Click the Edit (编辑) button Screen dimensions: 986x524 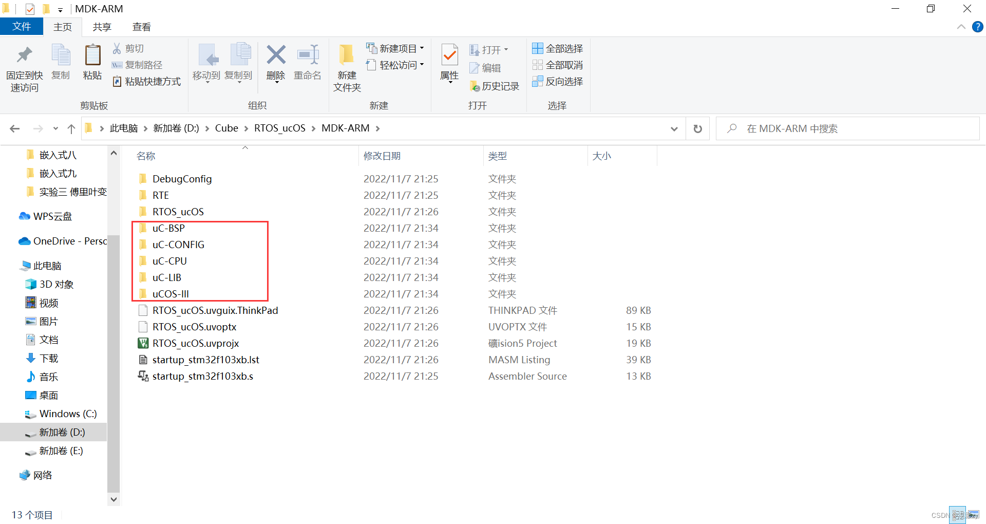[x=485, y=68]
